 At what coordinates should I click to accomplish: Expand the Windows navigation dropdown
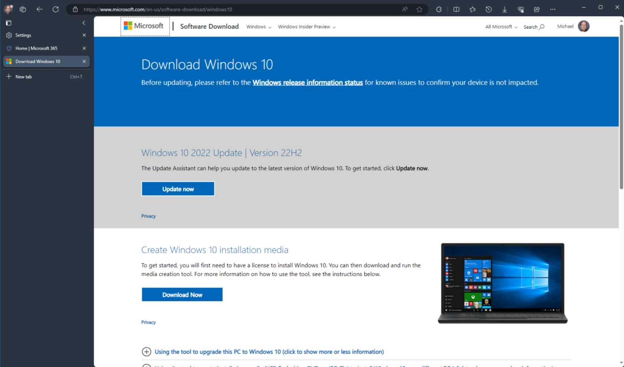tap(258, 26)
